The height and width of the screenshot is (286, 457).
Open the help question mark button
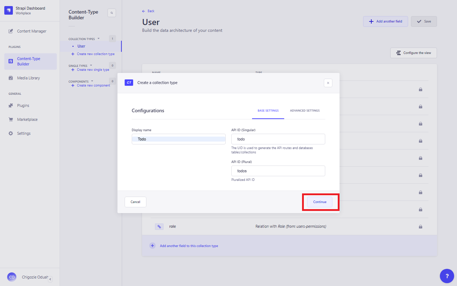447,276
